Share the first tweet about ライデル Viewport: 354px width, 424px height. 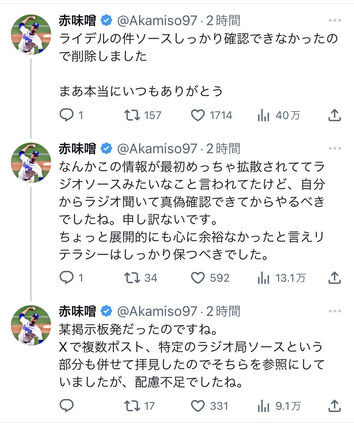tap(334, 115)
